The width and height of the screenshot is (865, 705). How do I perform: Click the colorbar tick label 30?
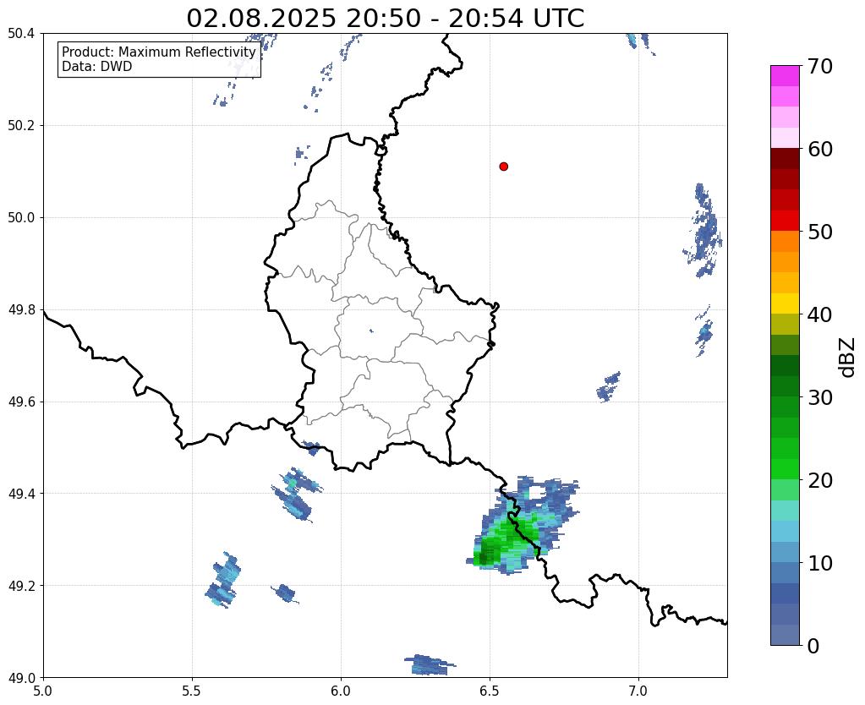819,397
